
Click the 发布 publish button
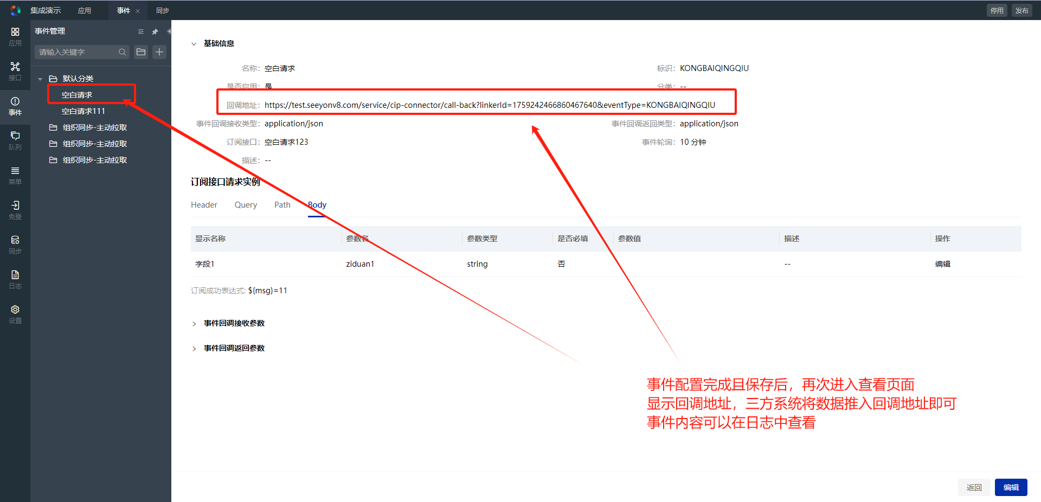(1022, 10)
